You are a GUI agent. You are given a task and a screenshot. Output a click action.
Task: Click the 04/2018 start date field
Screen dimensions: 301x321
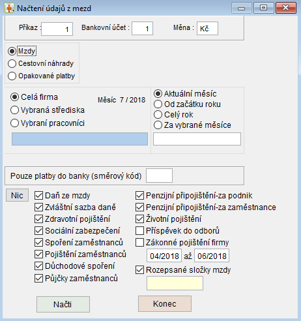point(164,256)
